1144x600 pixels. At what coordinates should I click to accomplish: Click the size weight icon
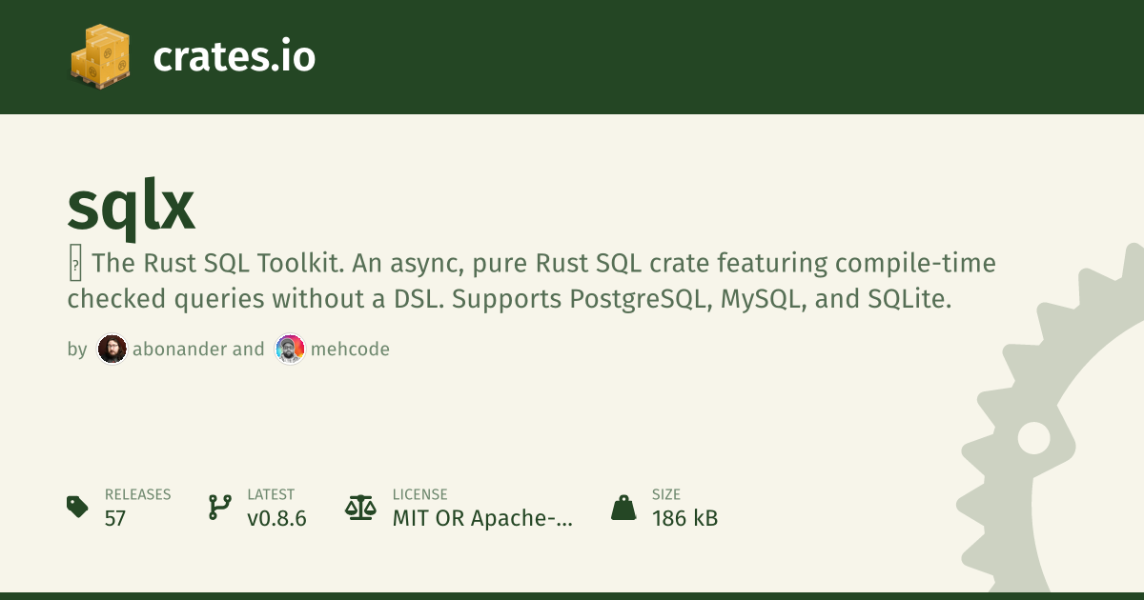(623, 507)
